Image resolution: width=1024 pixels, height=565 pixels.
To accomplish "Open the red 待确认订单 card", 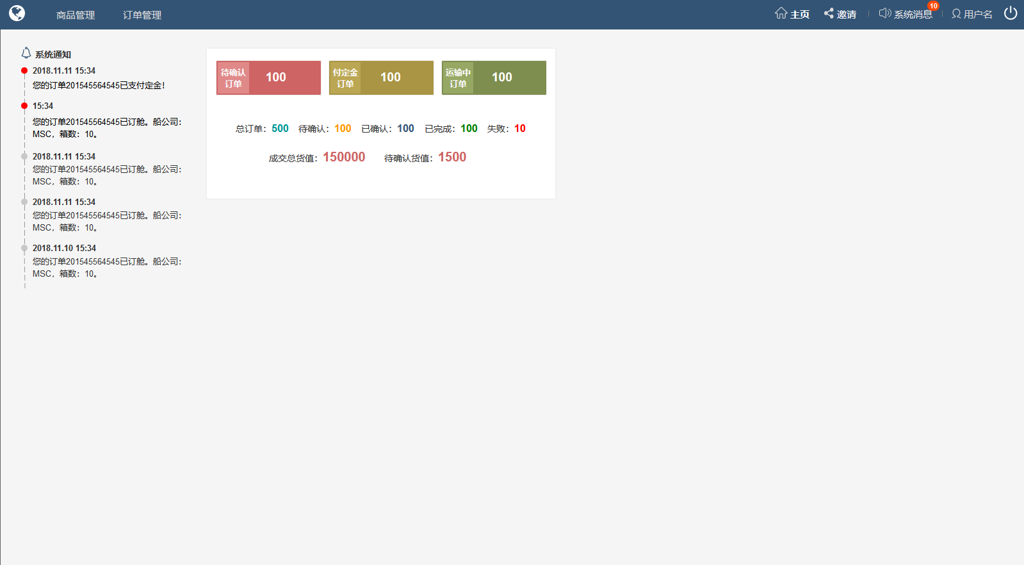I will pos(268,78).
